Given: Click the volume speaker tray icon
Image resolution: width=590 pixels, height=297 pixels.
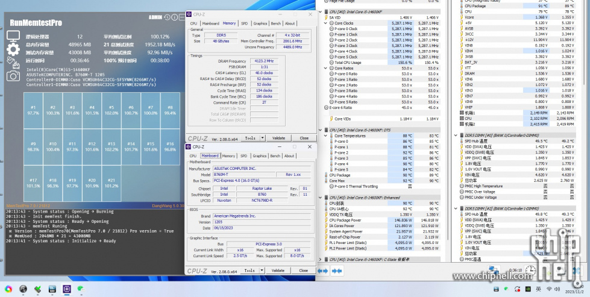Looking at the screenshot, I should tap(557, 289).
